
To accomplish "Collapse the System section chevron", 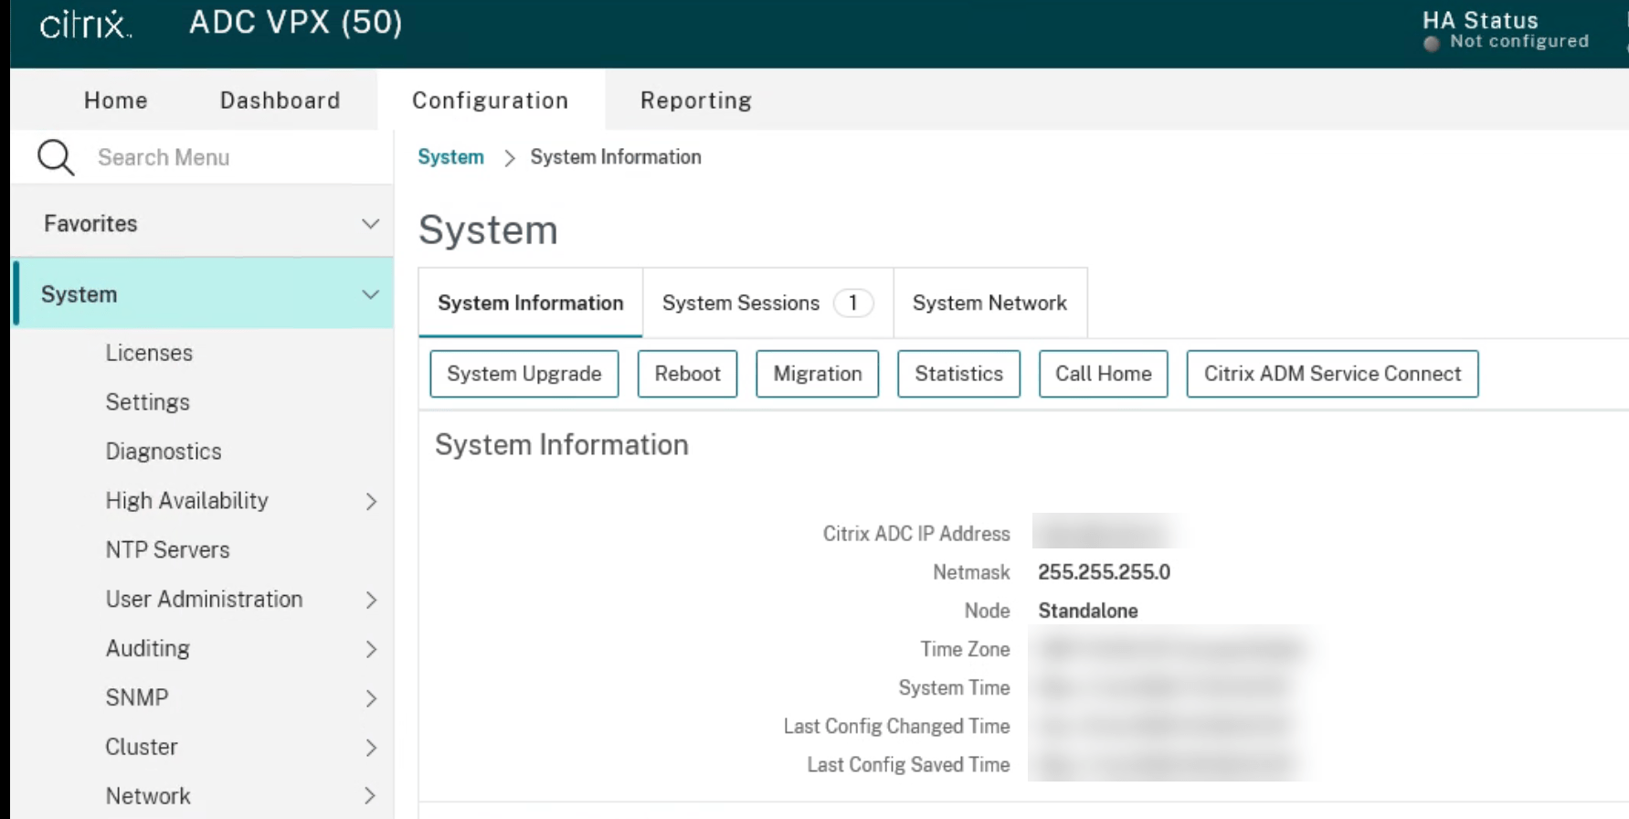I will click(x=370, y=294).
